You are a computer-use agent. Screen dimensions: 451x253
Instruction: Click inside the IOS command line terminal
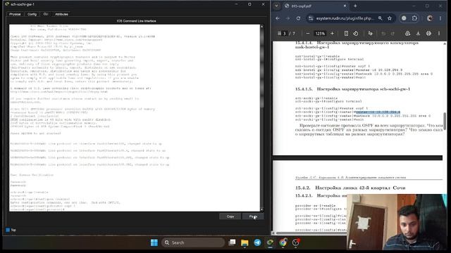[135, 118]
